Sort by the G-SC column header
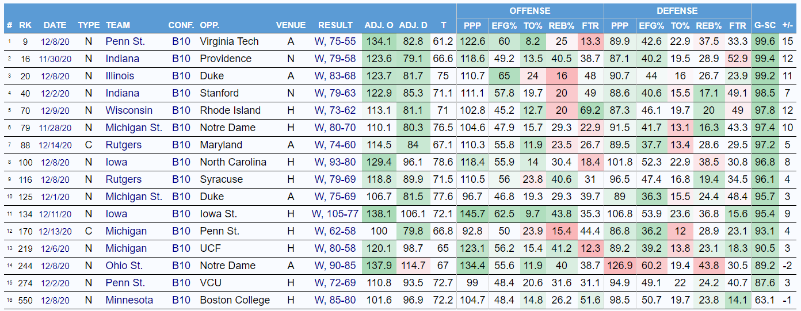The image size is (801, 311). (x=765, y=25)
